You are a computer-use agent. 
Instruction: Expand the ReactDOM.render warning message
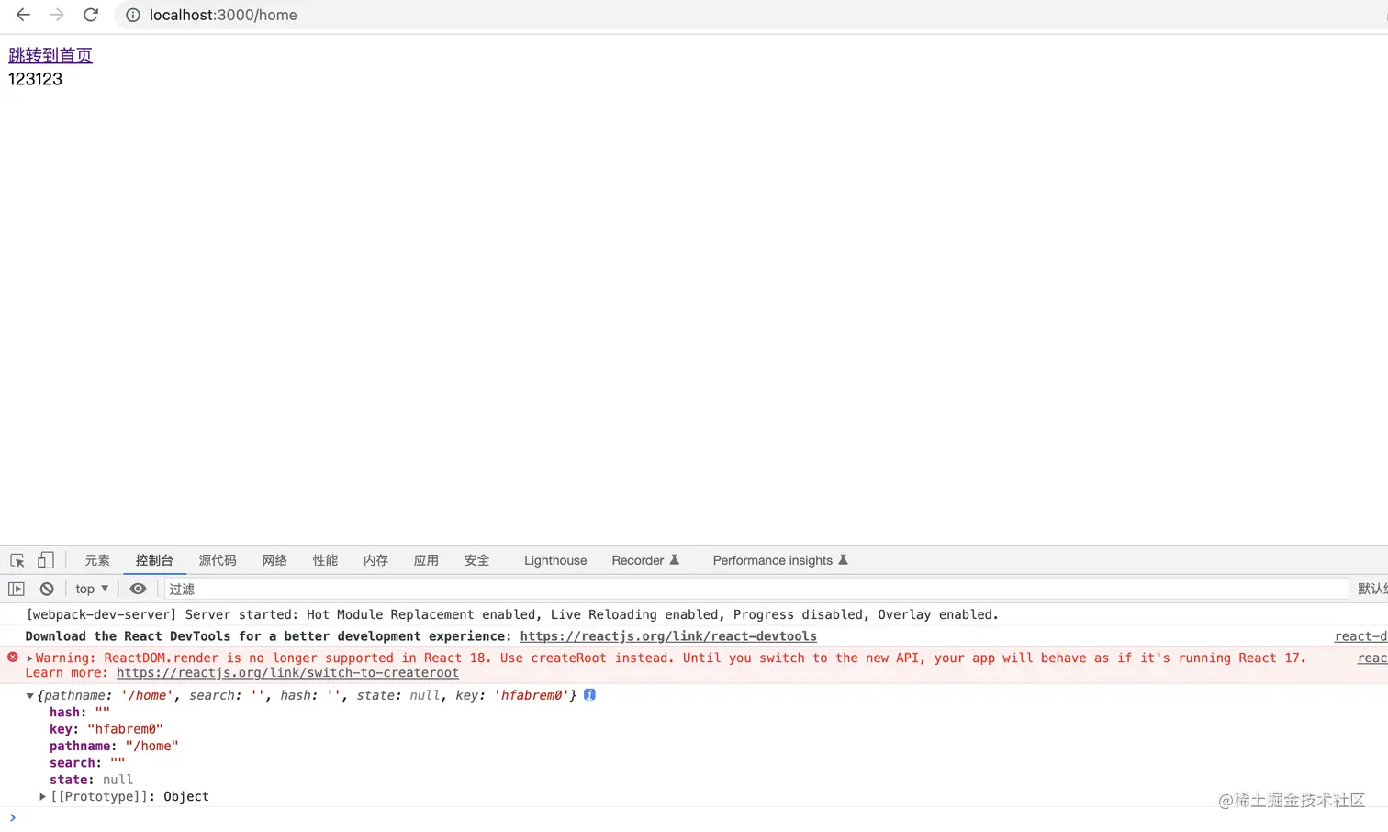pyautogui.click(x=30, y=658)
